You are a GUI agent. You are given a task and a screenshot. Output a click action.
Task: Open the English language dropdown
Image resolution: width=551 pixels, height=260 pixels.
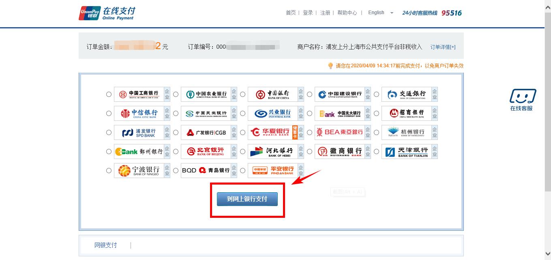[380, 13]
